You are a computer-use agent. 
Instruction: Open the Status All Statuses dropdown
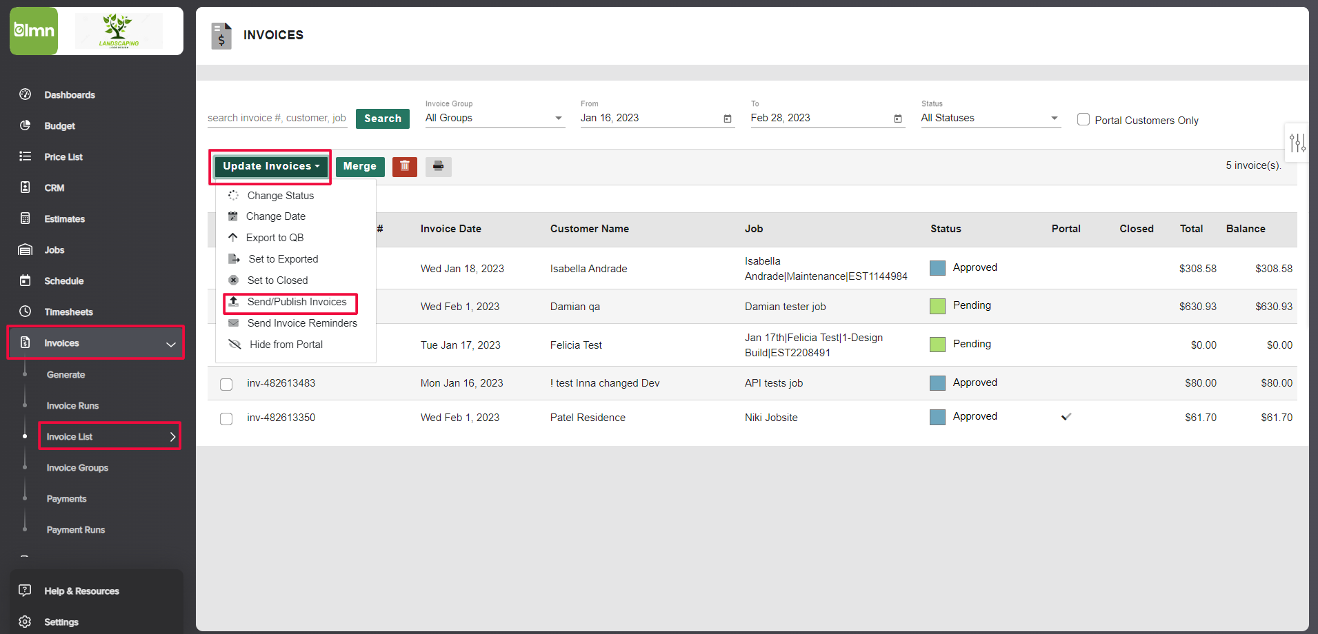click(991, 118)
